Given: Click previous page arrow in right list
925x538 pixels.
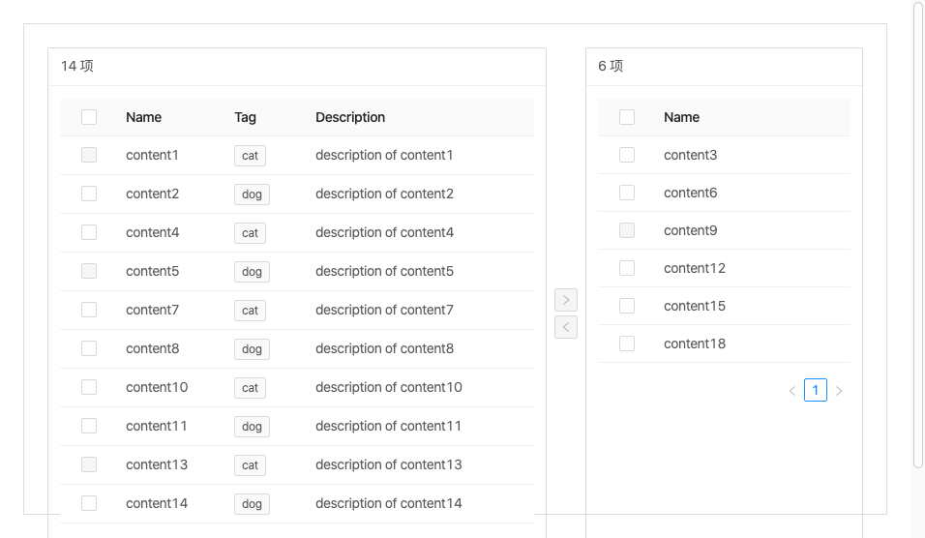Looking at the screenshot, I should (792, 391).
